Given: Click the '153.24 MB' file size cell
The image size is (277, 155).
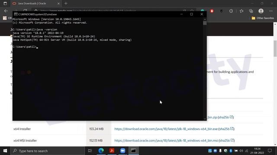Looking at the screenshot, I should [x=96, y=129].
